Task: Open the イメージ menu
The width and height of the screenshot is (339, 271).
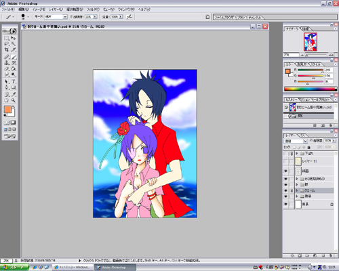Action: pos(39,9)
